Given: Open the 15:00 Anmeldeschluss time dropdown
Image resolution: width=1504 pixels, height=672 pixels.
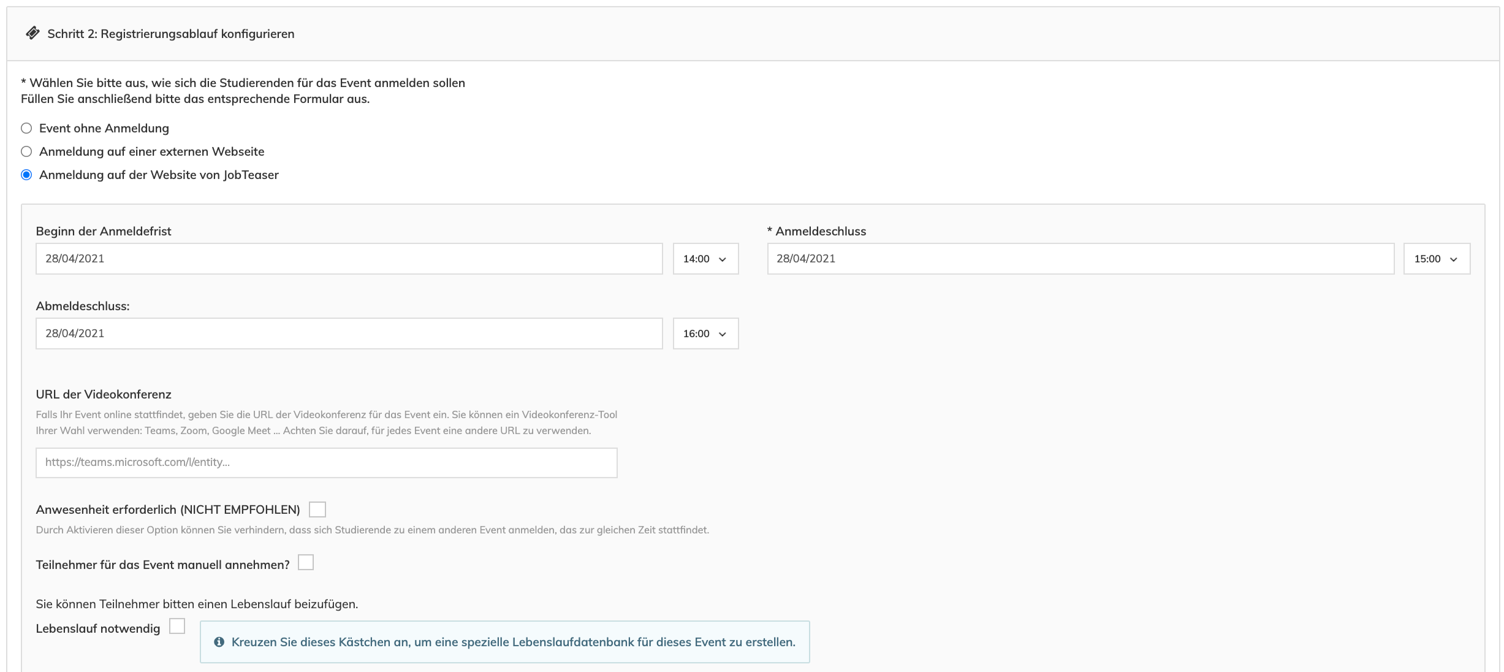Looking at the screenshot, I should (x=1436, y=259).
